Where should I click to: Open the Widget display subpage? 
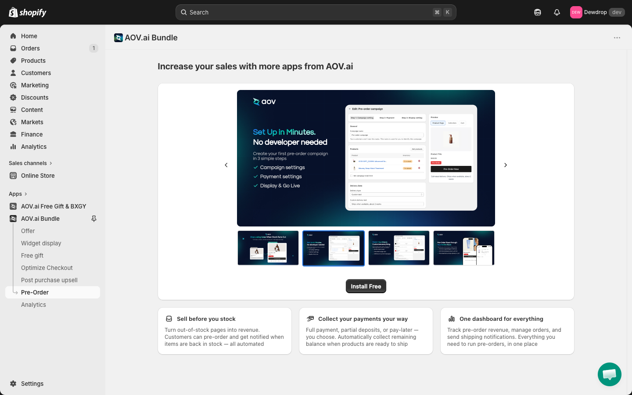[x=41, y=243]
